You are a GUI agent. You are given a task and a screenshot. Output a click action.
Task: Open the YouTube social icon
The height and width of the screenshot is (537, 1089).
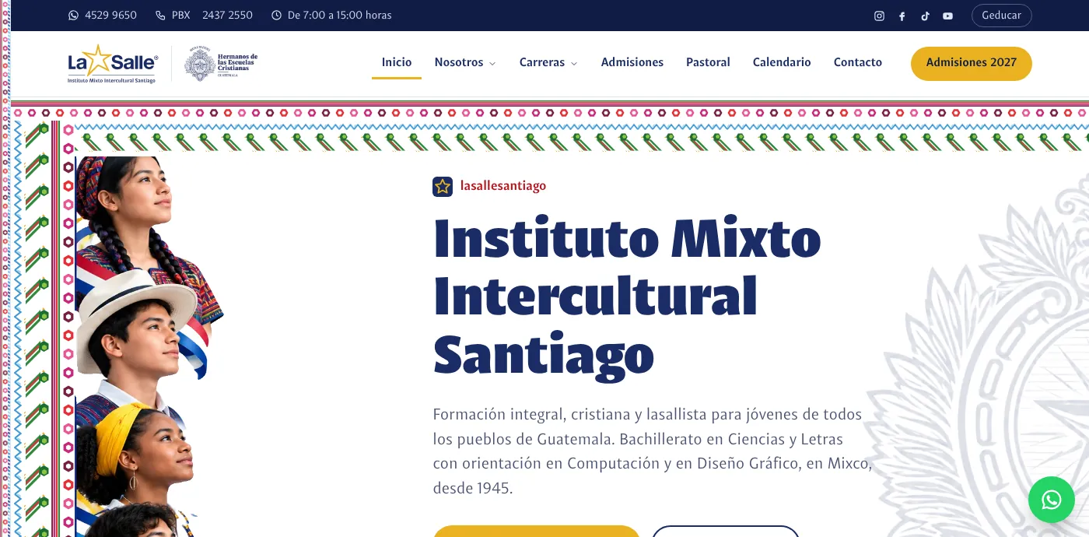(x=947, y=16)
